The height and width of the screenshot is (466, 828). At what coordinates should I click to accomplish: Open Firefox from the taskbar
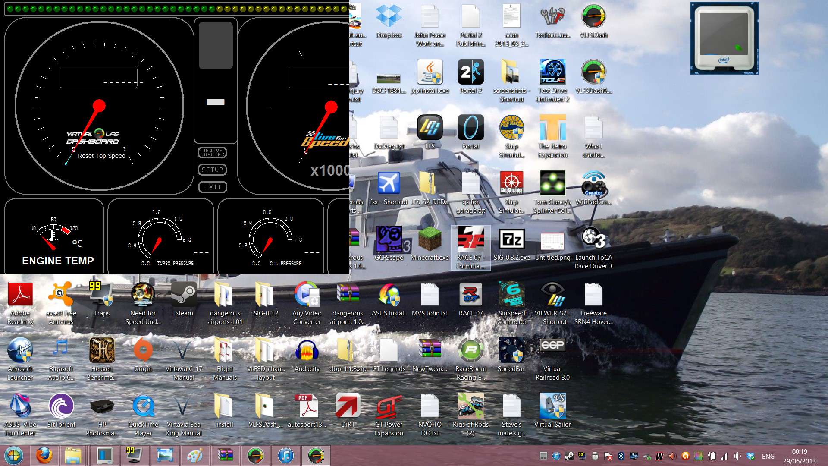pos(44,456)
